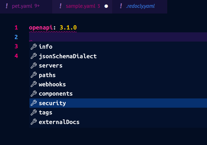Click the wrench icon beside webhooks
This screenshot has height=145, width=207.
click(x=33, y=84)
